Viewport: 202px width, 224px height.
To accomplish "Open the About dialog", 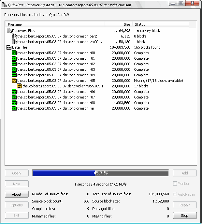I will point(17,194).
